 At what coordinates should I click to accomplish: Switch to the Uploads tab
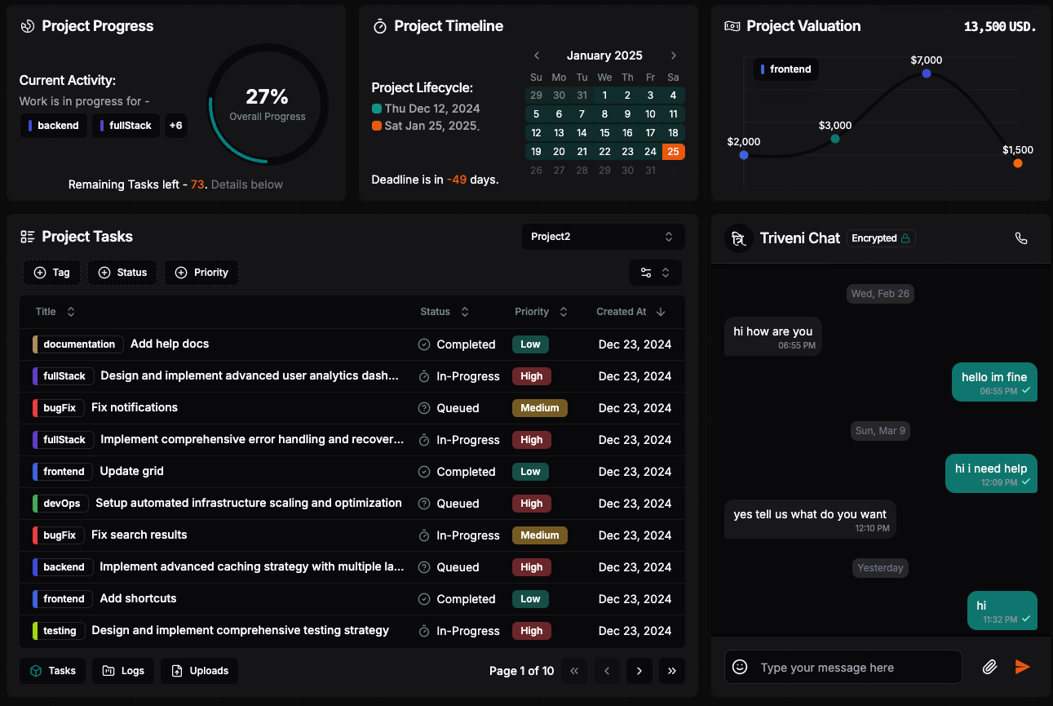[199, 671]
